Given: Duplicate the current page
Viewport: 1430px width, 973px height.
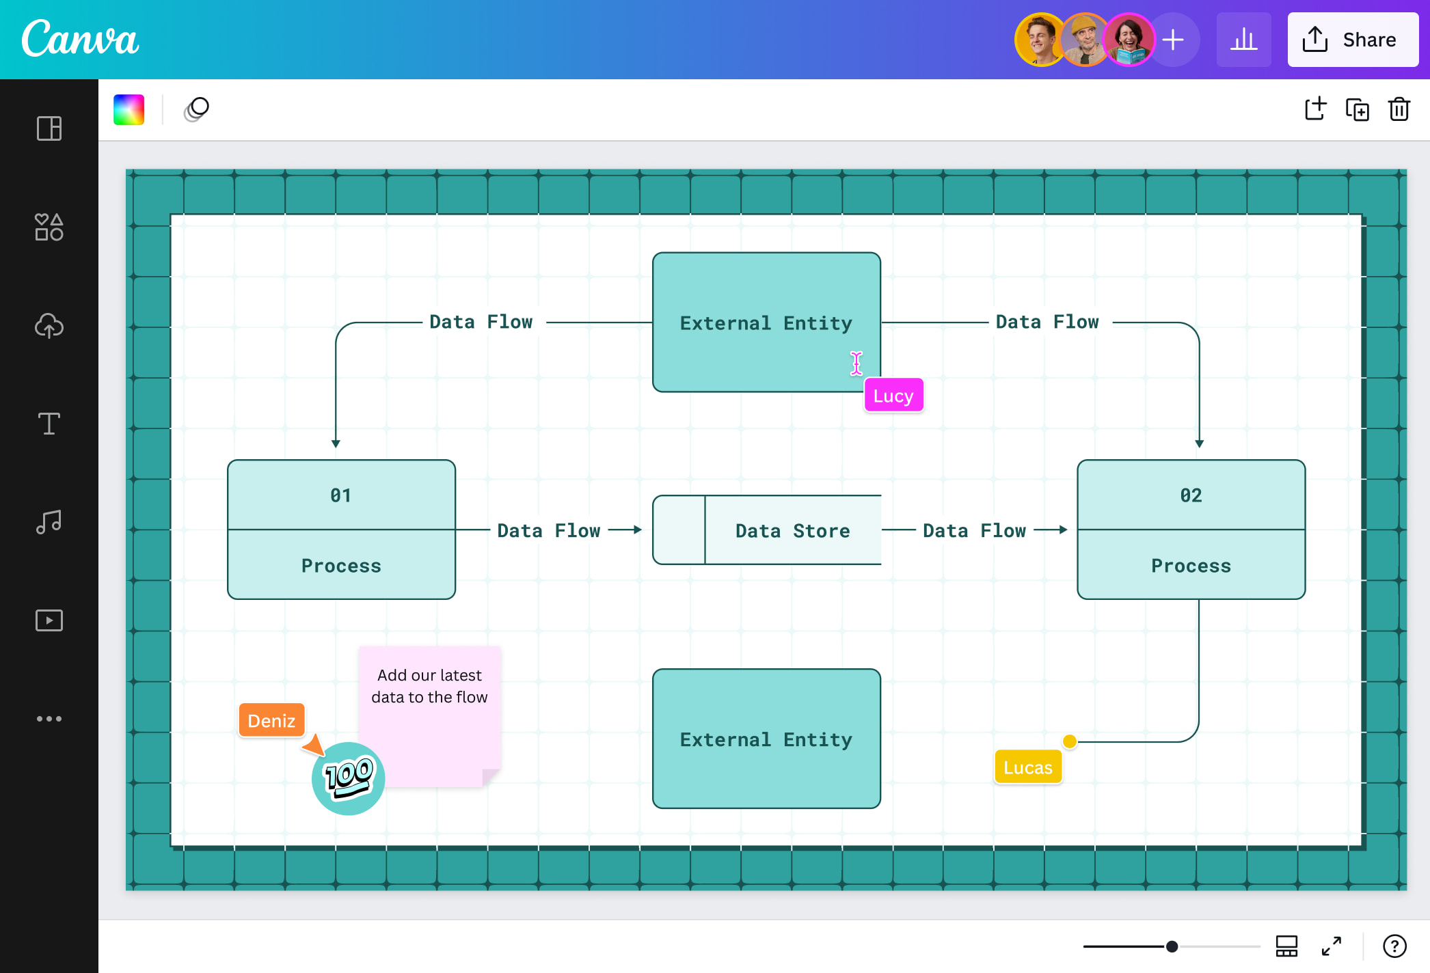Looking at the screenshot, I should point(1357,109).
